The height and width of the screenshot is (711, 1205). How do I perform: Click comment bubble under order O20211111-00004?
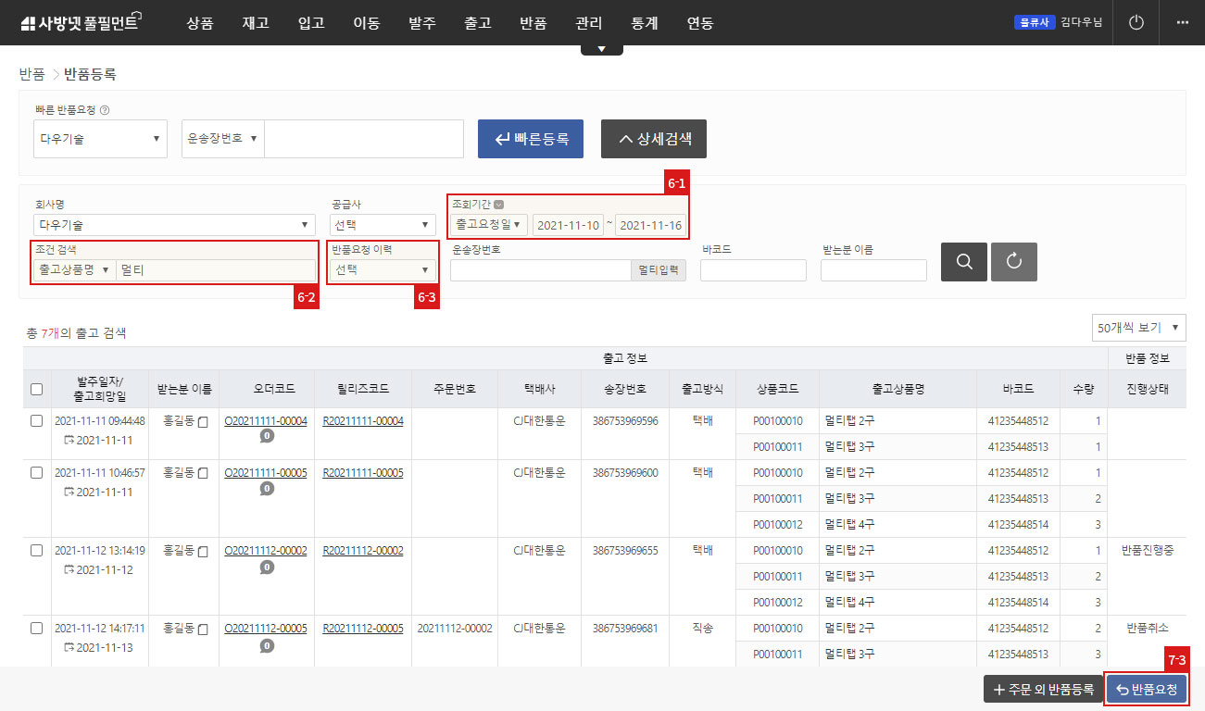point(267,436)
